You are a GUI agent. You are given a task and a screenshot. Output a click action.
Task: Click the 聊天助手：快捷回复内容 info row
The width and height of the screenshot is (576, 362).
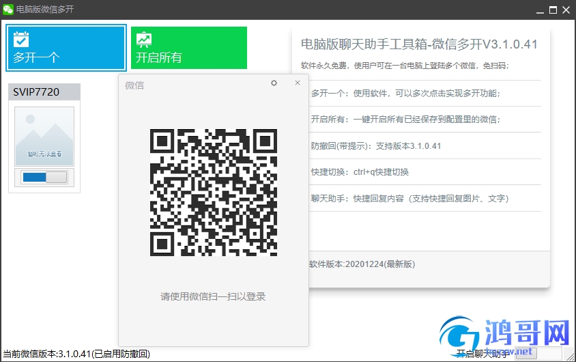click(x=410, y=199)
